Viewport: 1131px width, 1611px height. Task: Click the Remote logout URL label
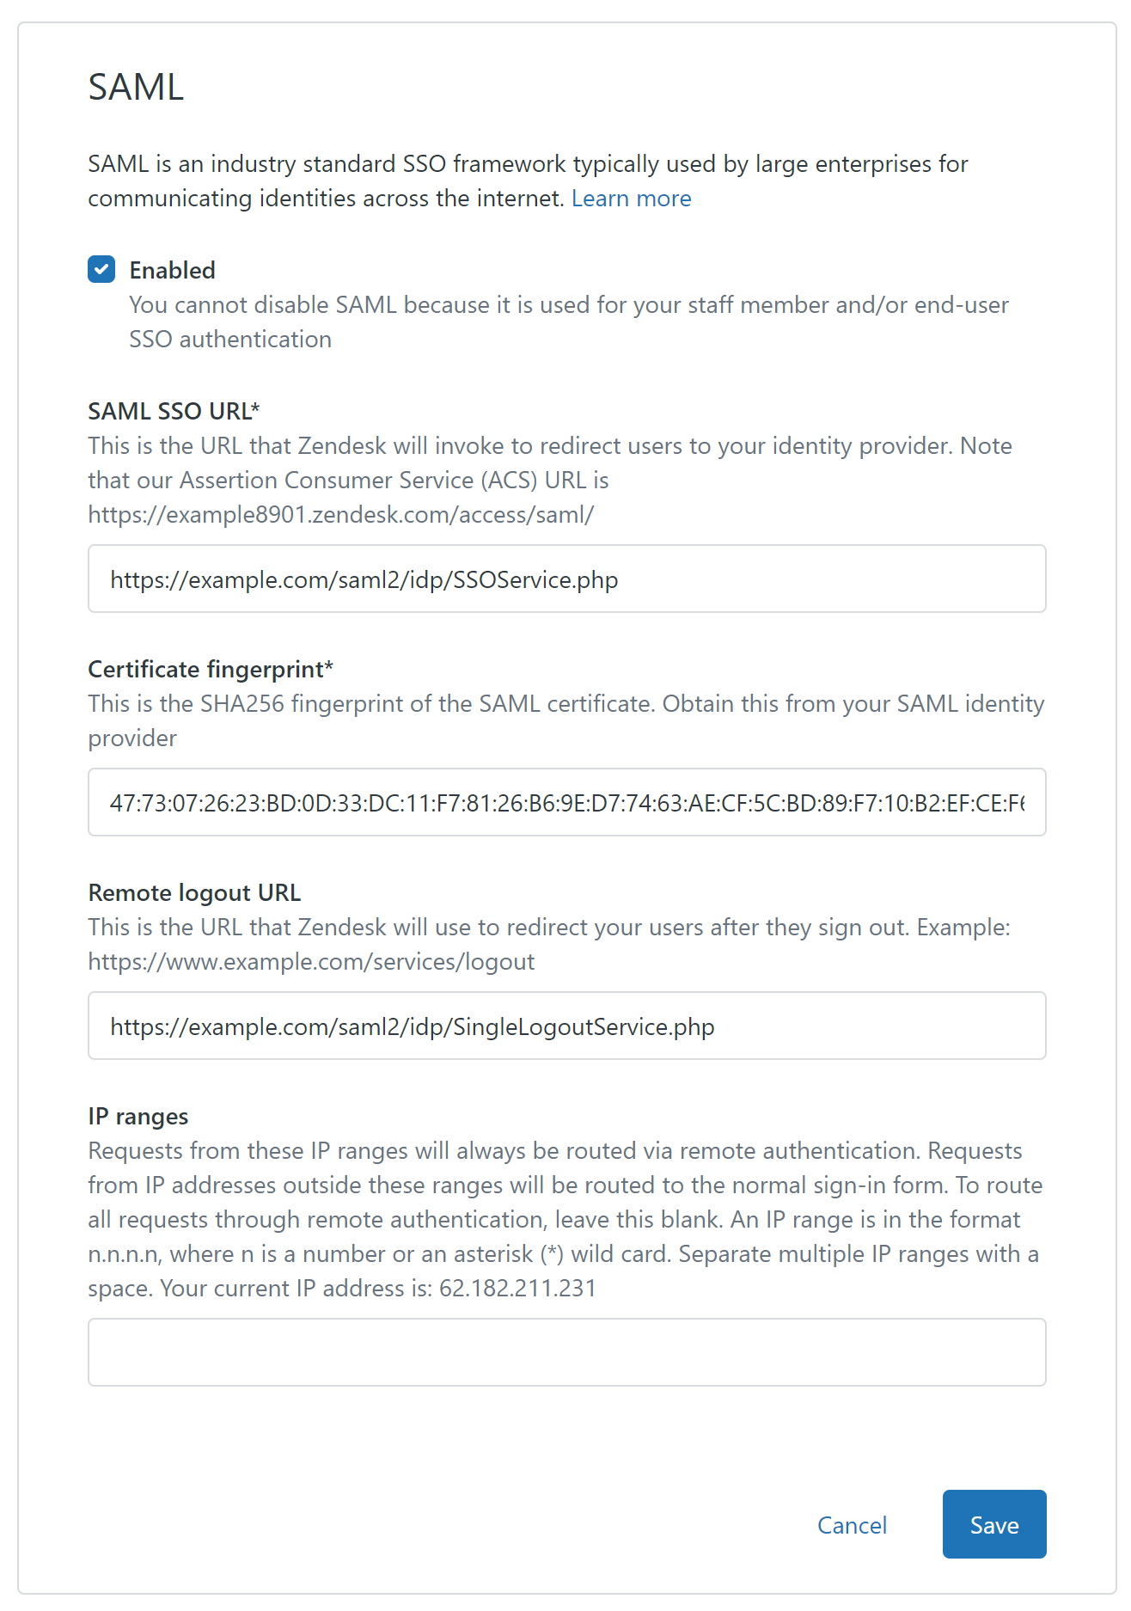[x=194, y=892]
